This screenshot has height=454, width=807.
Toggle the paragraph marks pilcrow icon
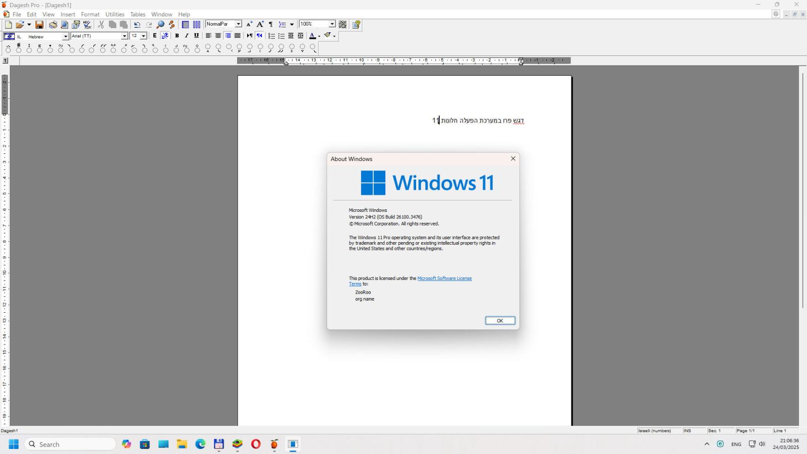[271, 24]
